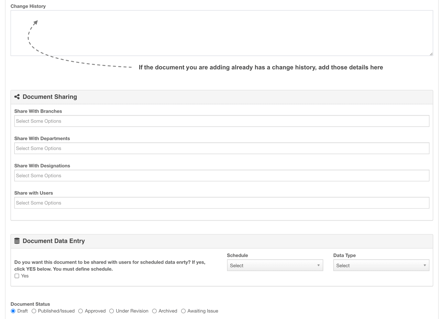Click the Change History label
Viewport: 442px width, 319px height.
28,6
